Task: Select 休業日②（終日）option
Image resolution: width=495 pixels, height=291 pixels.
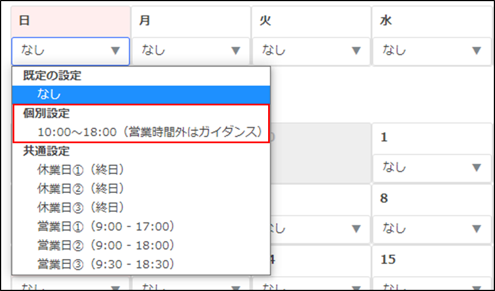Action: (81, 188)
